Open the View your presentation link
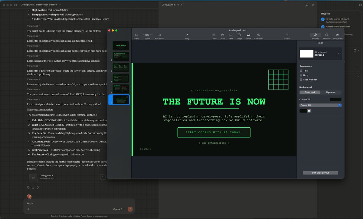 coord(40,109)
